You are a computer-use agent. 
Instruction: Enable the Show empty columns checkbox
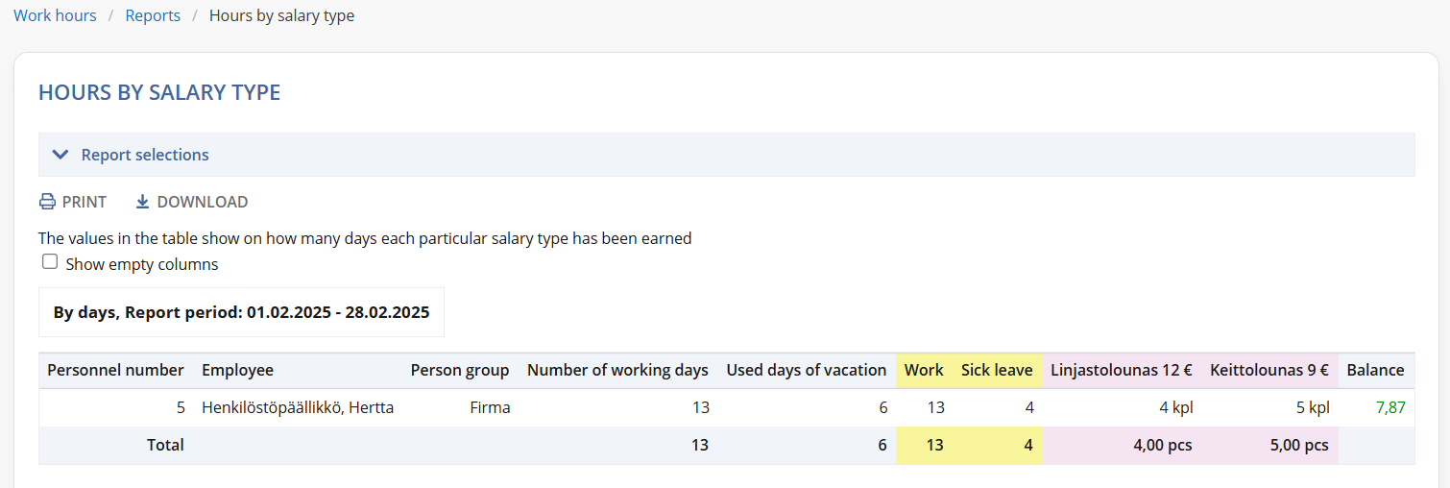click(x=50, y=262)
